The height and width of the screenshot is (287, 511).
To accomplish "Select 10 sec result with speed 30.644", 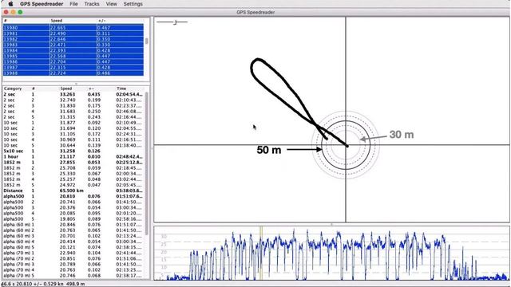I will click(x=73, y=145).
